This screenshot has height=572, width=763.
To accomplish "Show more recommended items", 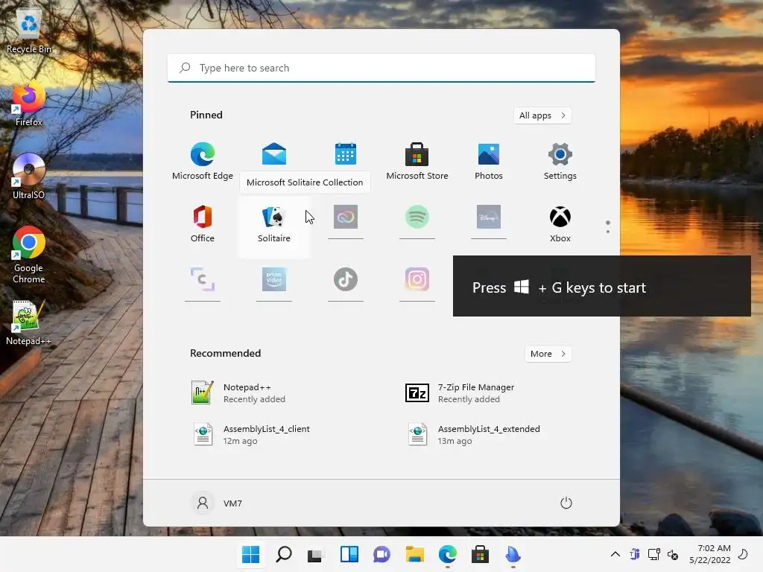I will click(x=548, y=354).
